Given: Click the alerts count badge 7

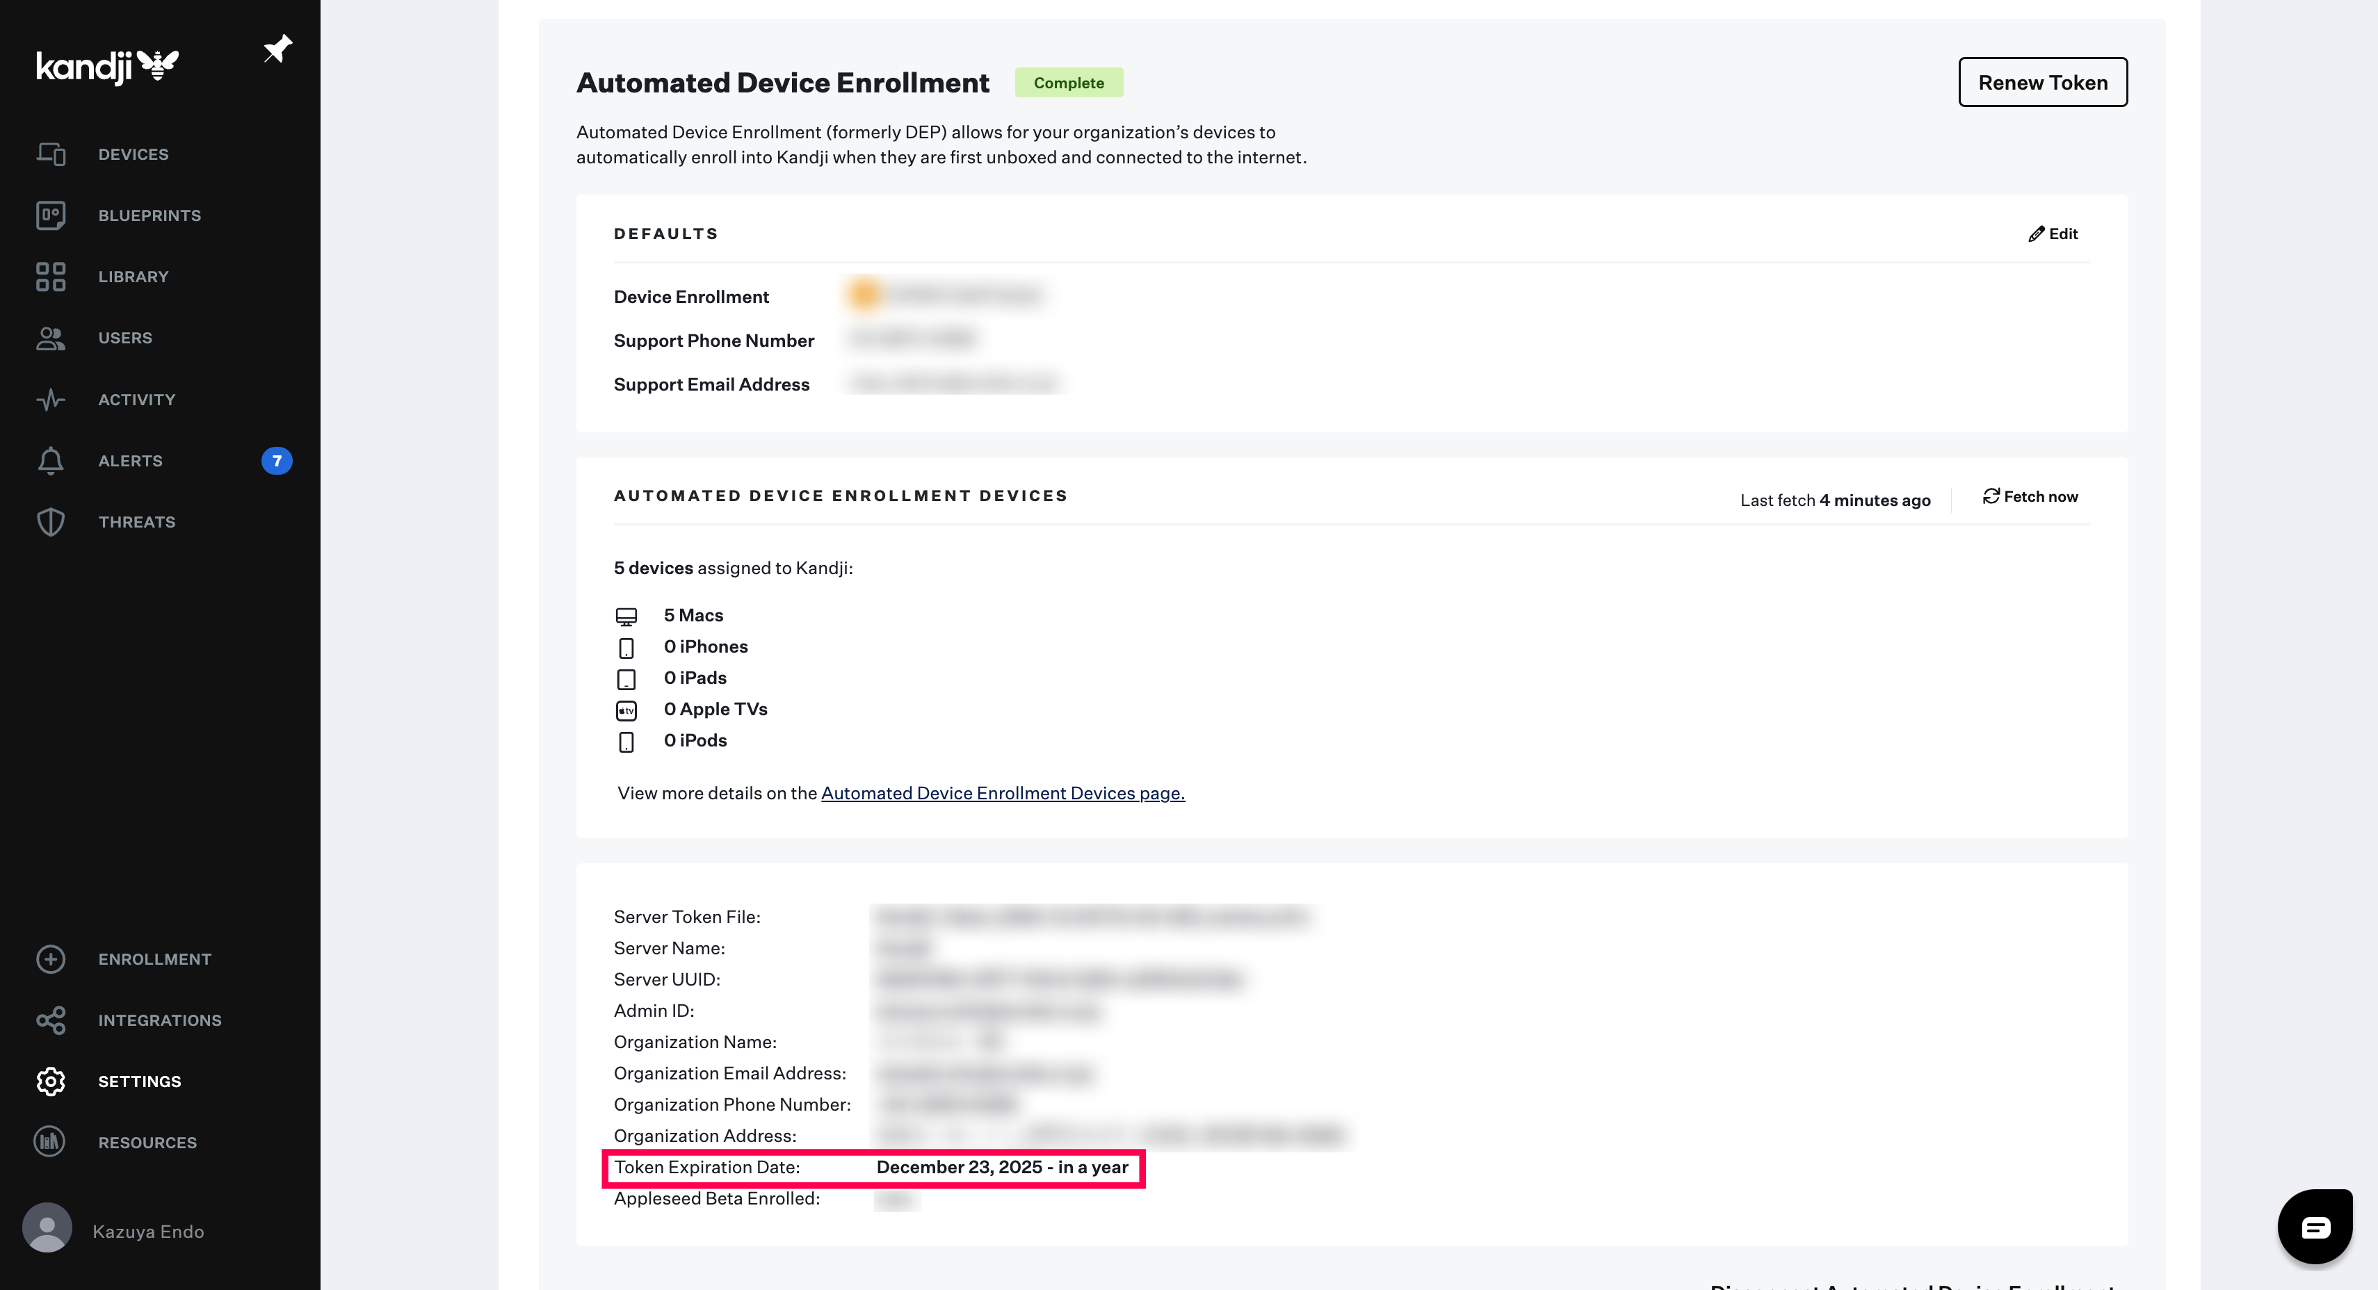Looking at the screenshot, I should pos(277,460).
